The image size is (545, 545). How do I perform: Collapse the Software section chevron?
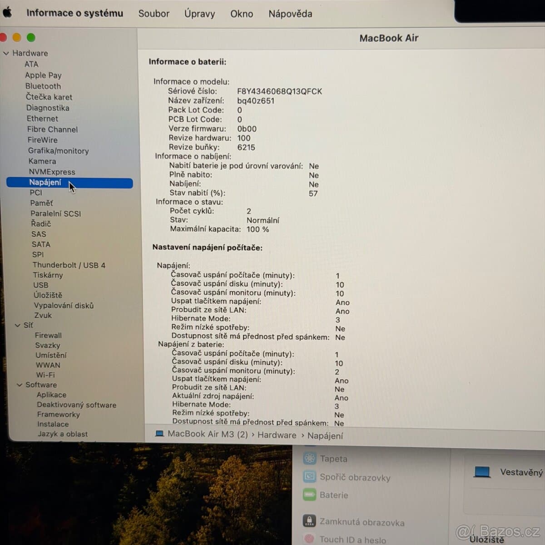tap(20, 385)
